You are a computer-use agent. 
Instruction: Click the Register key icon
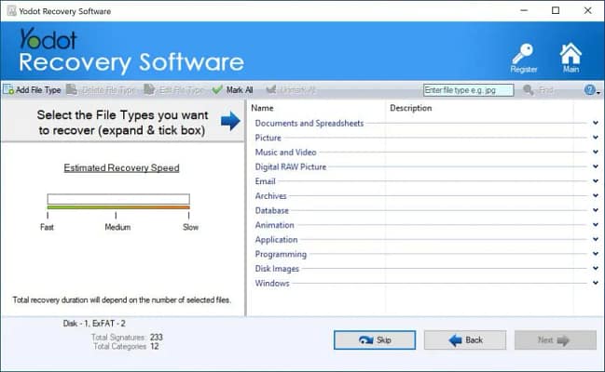(523, 53)
